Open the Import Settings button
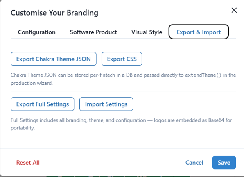Image resolution: width=244 pixels, height=177 pixels. pos(106,104)
